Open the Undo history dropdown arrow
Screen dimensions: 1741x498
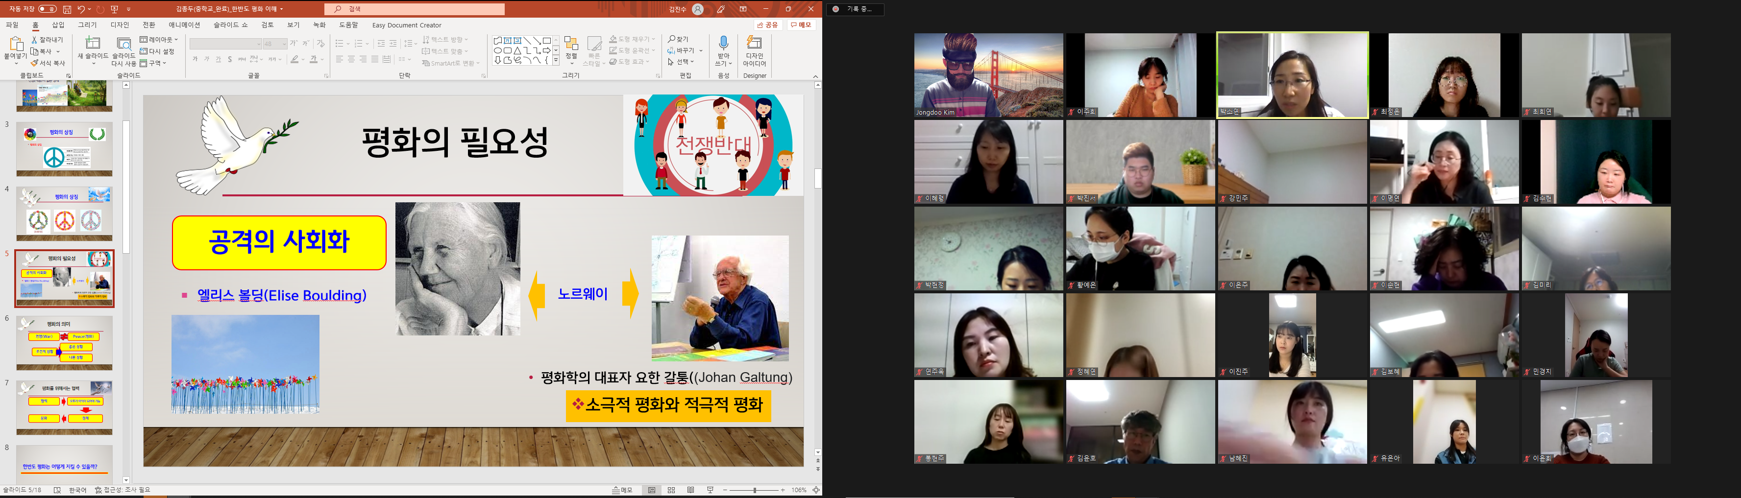(90, 9)
